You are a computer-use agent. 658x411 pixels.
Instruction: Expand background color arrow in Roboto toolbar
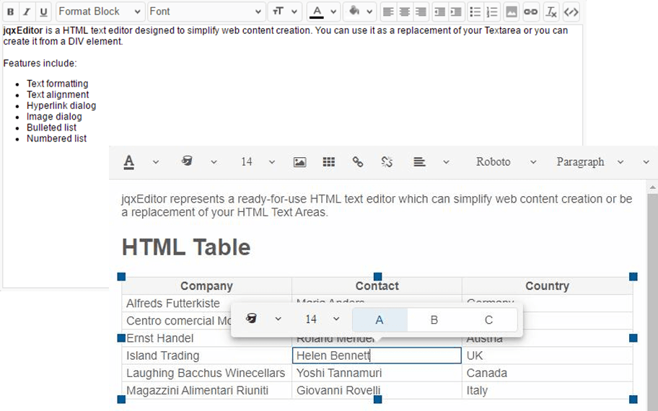point(214,162)
